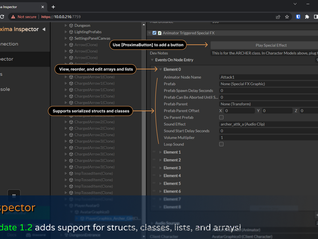318x239 pixels.
Task: Collapse the sidebar with the arrow next to the Inspector title
Action: tap(44, 29)
